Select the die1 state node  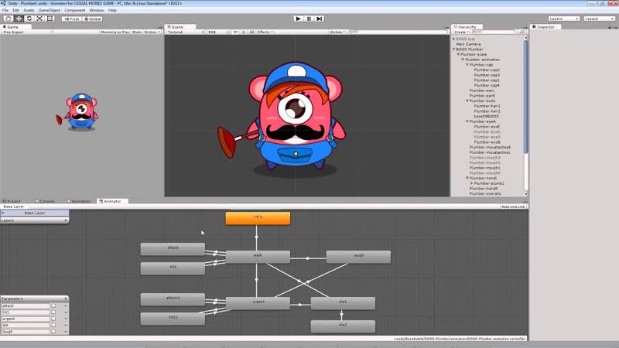point(343,303)
